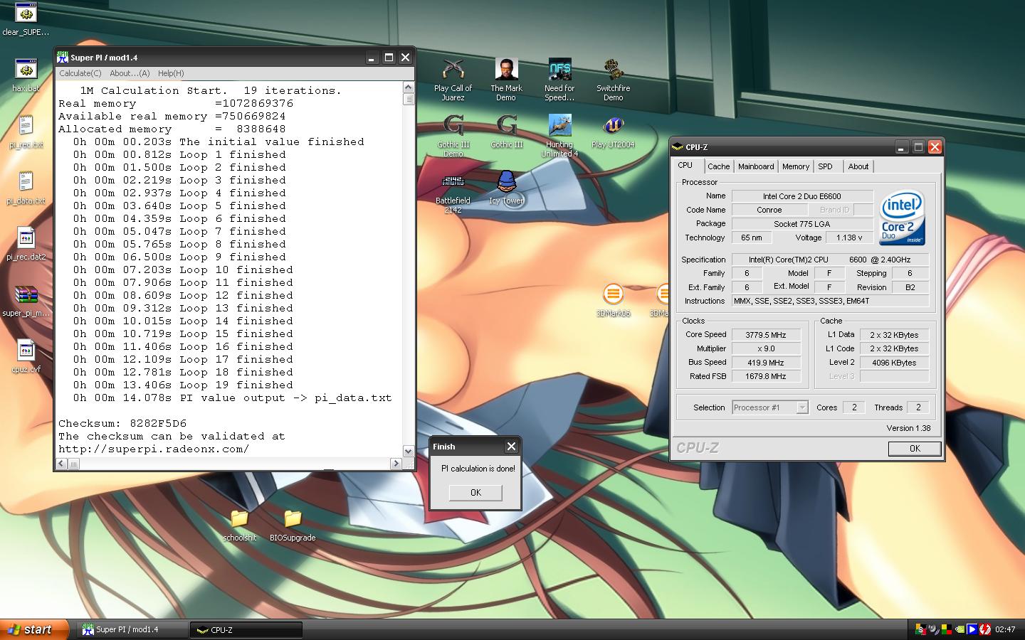Select the cpuz.cvf desktop file
The width and height of the screenshot is (1025, 640).
[26, 356]
